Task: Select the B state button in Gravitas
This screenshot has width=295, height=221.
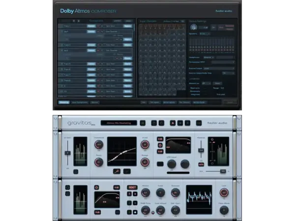Action: point(187,123)
